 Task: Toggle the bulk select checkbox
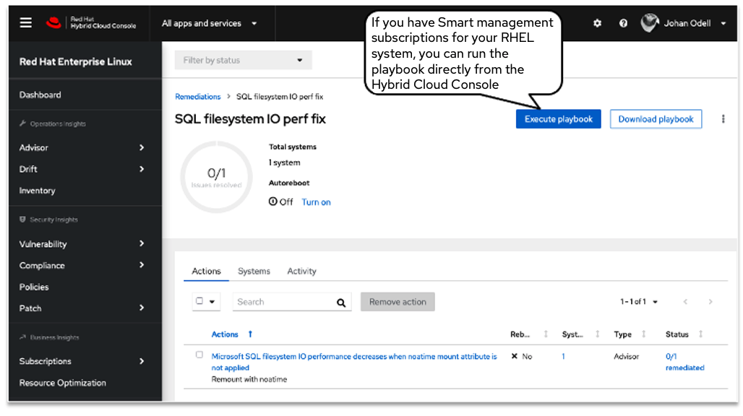[200, 302]
